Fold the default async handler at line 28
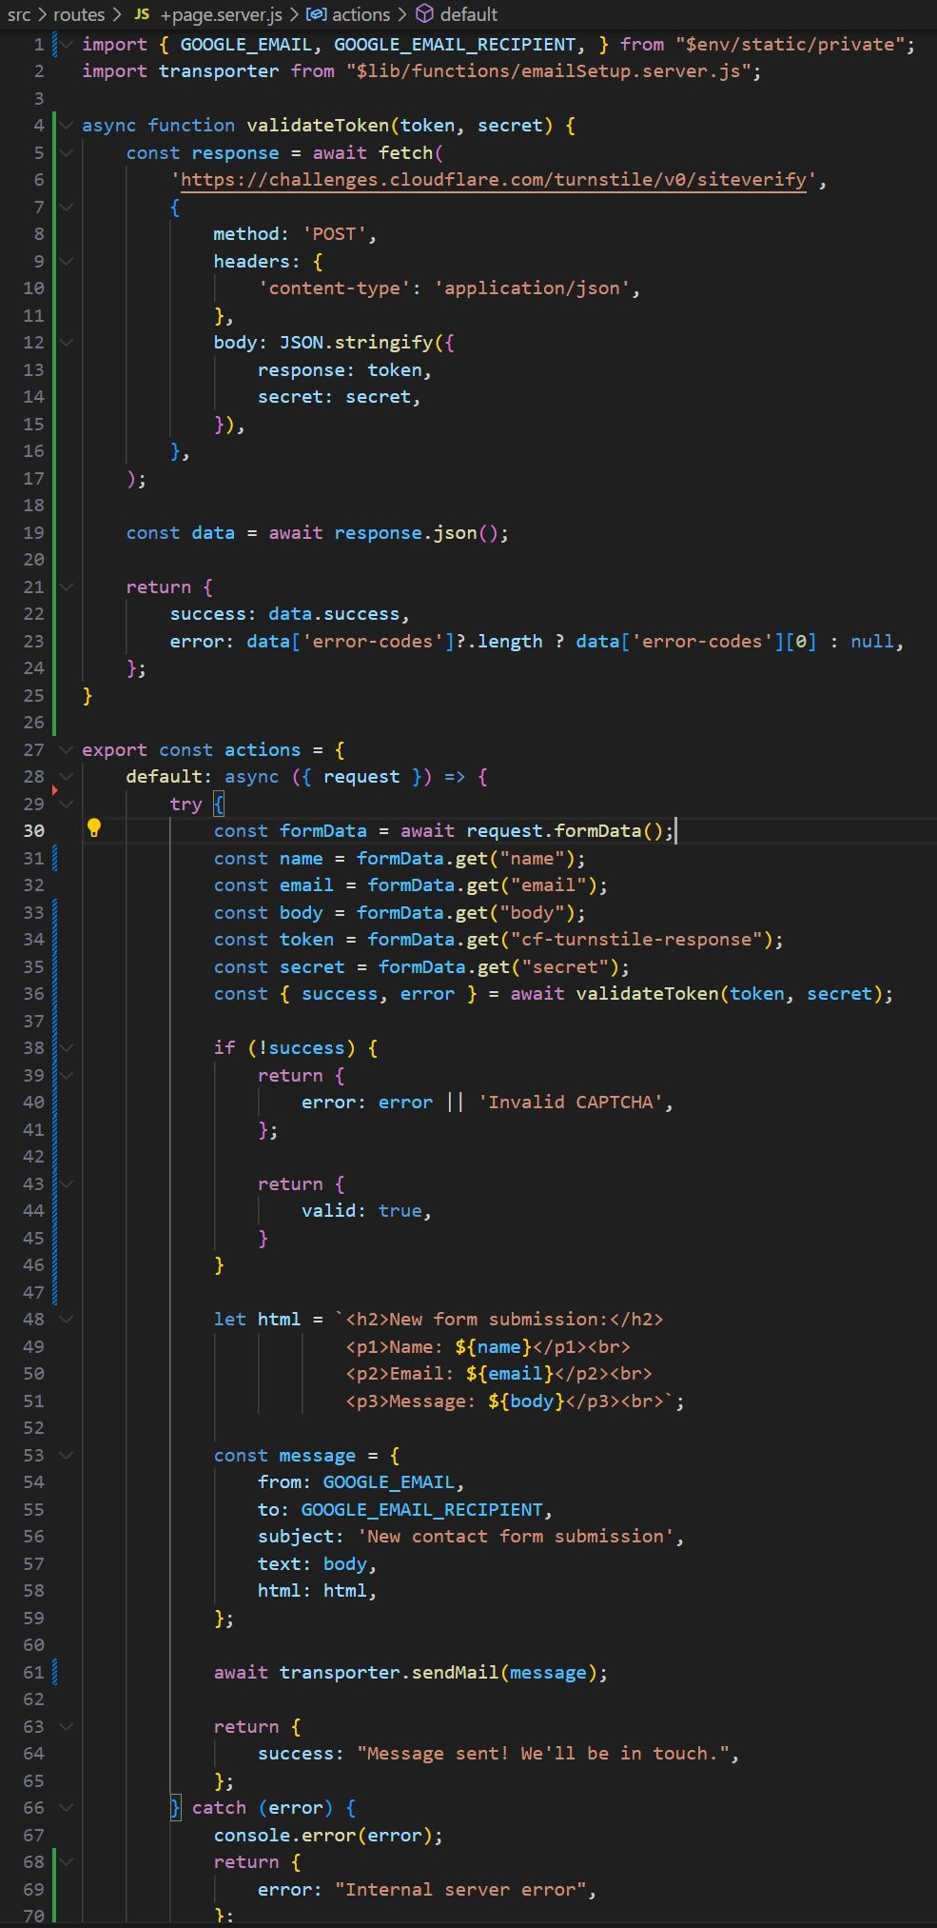The image size is (937, 1928). pos(66,776)
